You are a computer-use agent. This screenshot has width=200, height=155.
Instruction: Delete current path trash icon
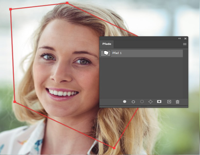[178, 102]
